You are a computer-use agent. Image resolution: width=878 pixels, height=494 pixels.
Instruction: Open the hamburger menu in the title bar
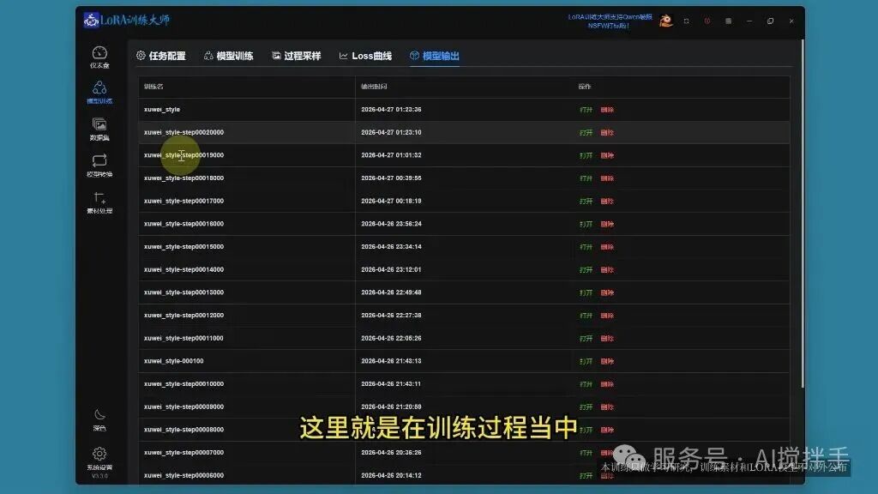pyautogui.click(x=729, y=21)
